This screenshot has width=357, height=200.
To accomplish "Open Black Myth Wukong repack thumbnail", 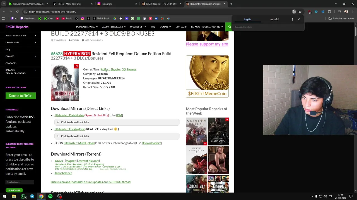I will click(218, 132).
